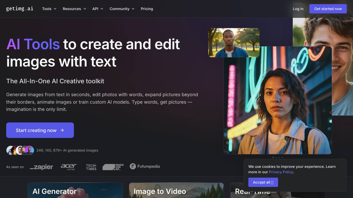Click the Futurepedia logo
Viewport: 353px width, 198px height.
pyautogui.click(x=145, y=167)
